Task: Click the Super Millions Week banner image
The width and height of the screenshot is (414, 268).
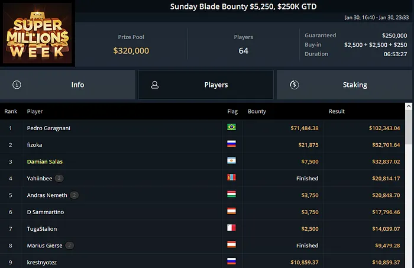Action: 38,33
